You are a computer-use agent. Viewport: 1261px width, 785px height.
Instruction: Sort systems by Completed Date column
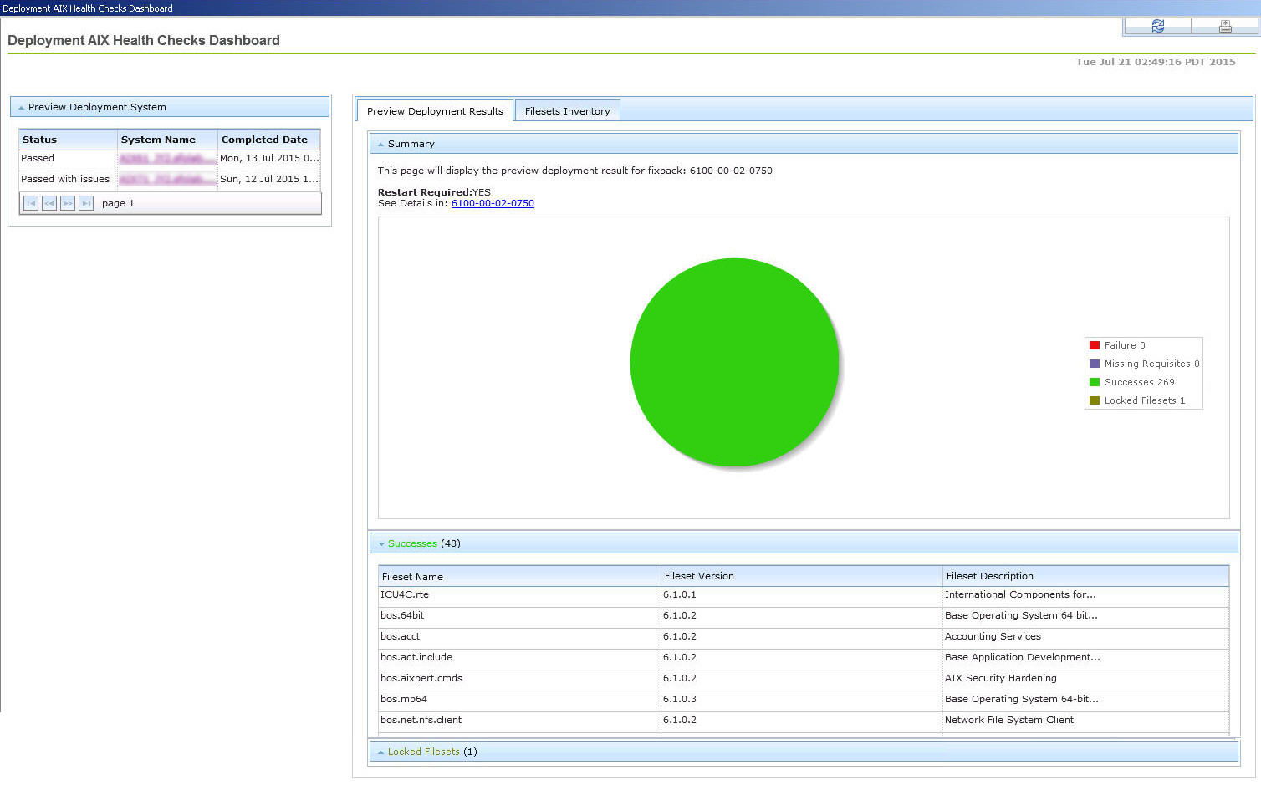tap(264, 140)
